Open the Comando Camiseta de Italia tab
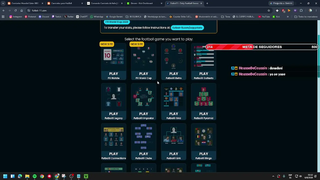320x180 pixels. (x=104, y=3)
